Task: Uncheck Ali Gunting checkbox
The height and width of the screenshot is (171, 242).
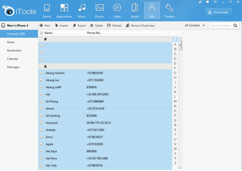Action: click(41, 116)
